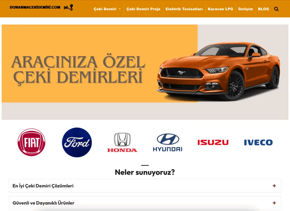Viewport: 290px width, 211px height.
Task: Select the Honda brand logo
Action: [122, 142]
